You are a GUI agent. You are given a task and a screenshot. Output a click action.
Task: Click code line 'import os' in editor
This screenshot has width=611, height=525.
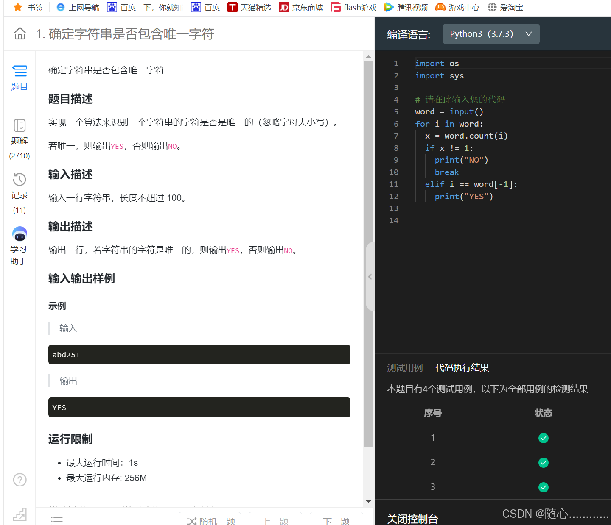(437, 64)
